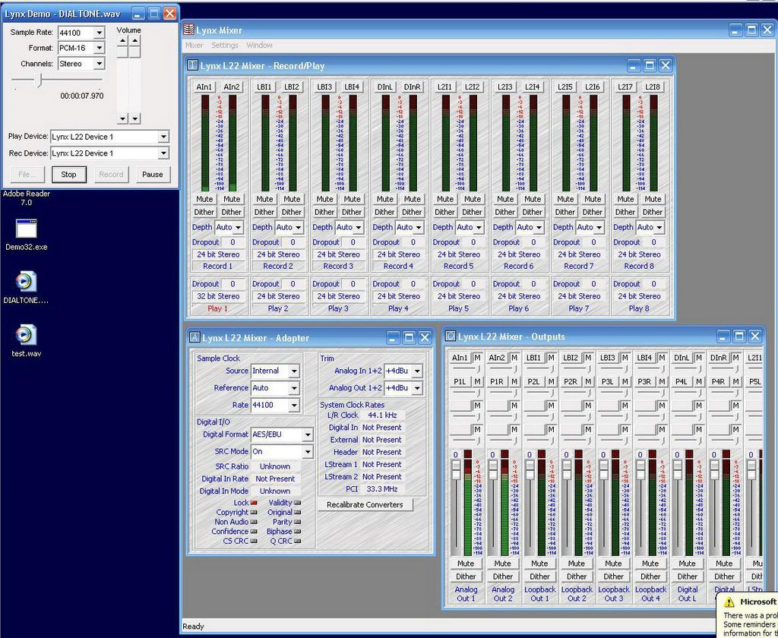The width and height of the screenshot is (778, 638).
Task: Click the right Volume down arrow
Action: tap(135, 118)
